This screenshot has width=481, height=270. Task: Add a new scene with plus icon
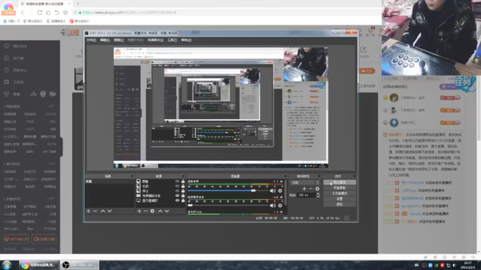point(88,211)
